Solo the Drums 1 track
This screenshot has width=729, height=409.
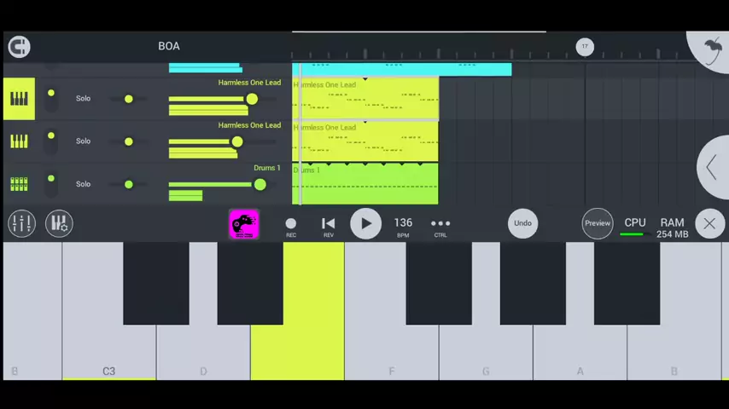pos(83,184)
